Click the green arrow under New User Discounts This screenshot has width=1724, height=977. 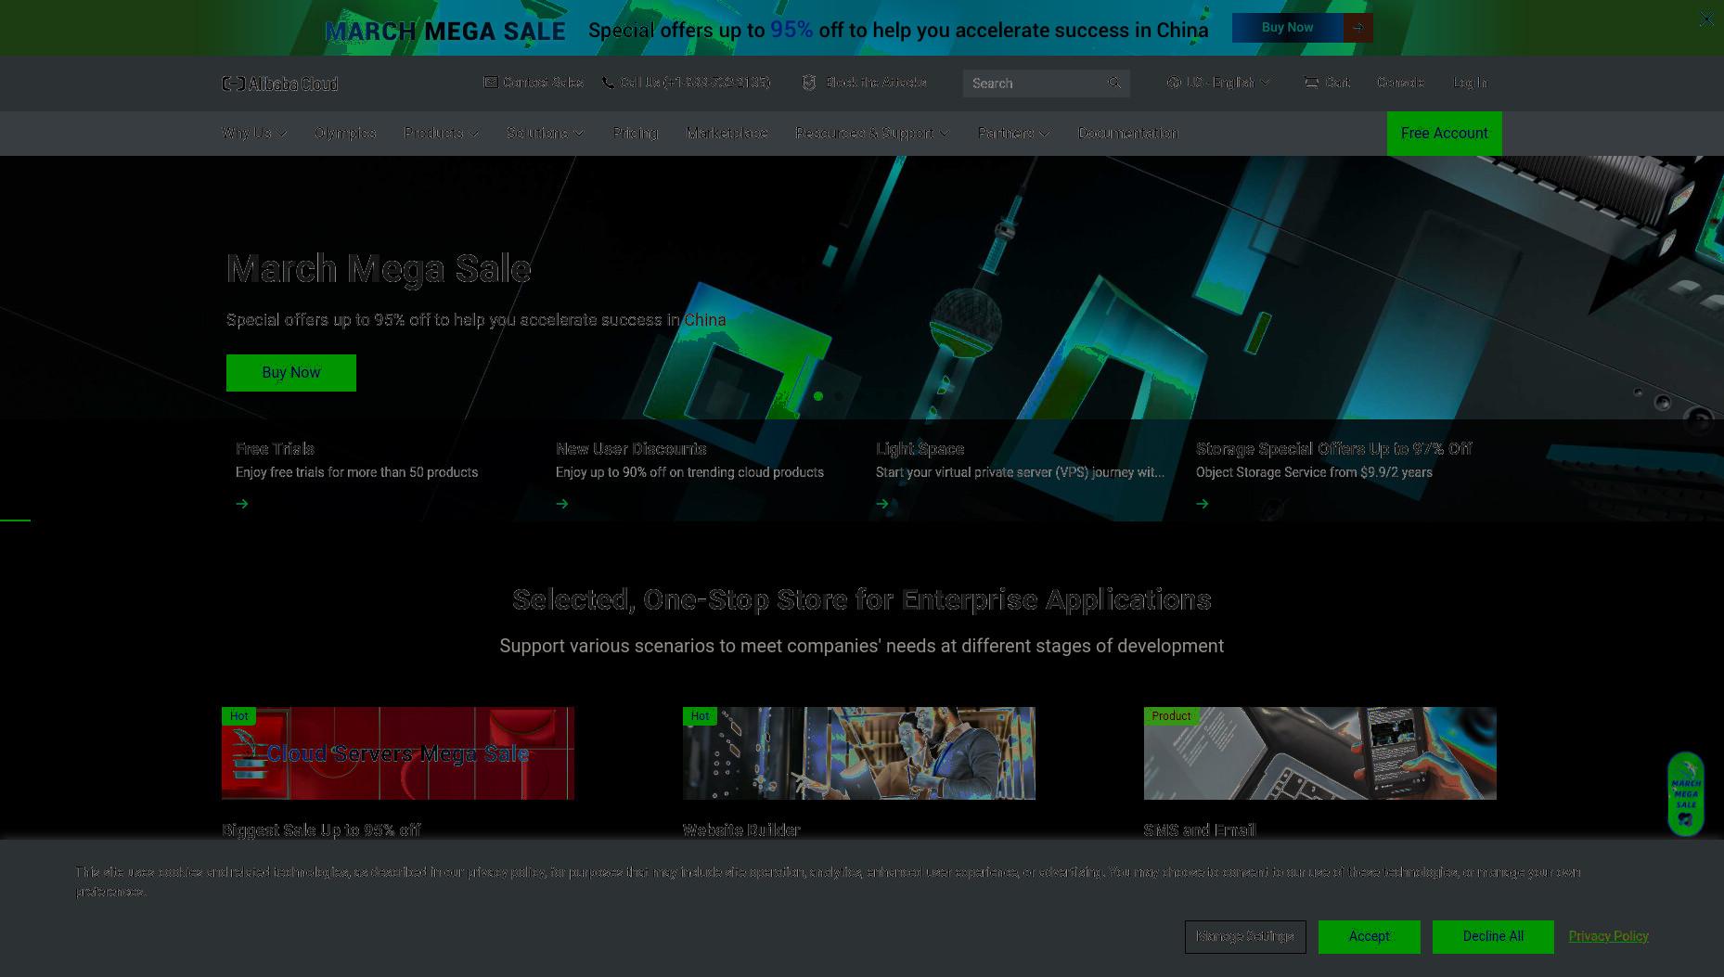562,504
